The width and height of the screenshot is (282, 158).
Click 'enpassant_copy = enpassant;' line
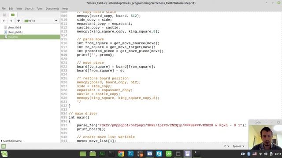(105, 24)
